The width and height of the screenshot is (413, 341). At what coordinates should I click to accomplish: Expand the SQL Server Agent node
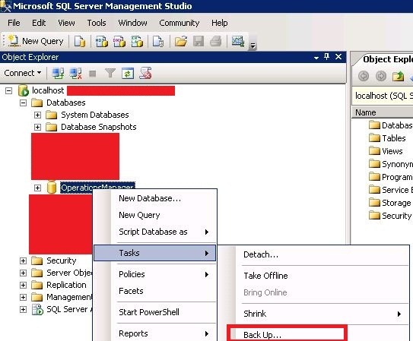click(x=23, y=309)
